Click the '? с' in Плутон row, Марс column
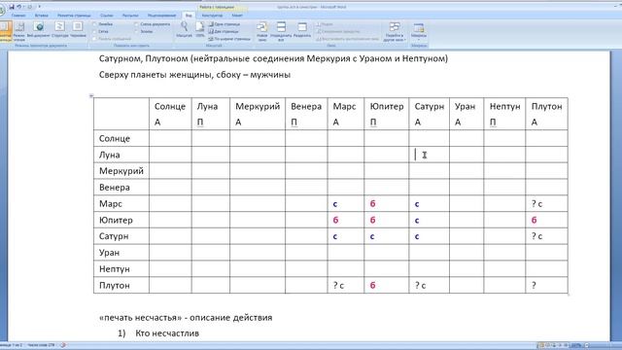This screenshot has width=622, height=350. point(338,285)
